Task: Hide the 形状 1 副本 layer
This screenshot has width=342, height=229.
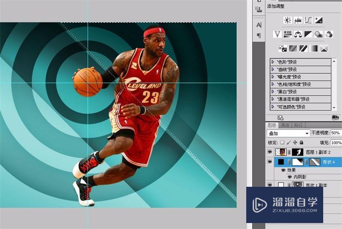Action: pyautogui.click(x=270, y=185)
